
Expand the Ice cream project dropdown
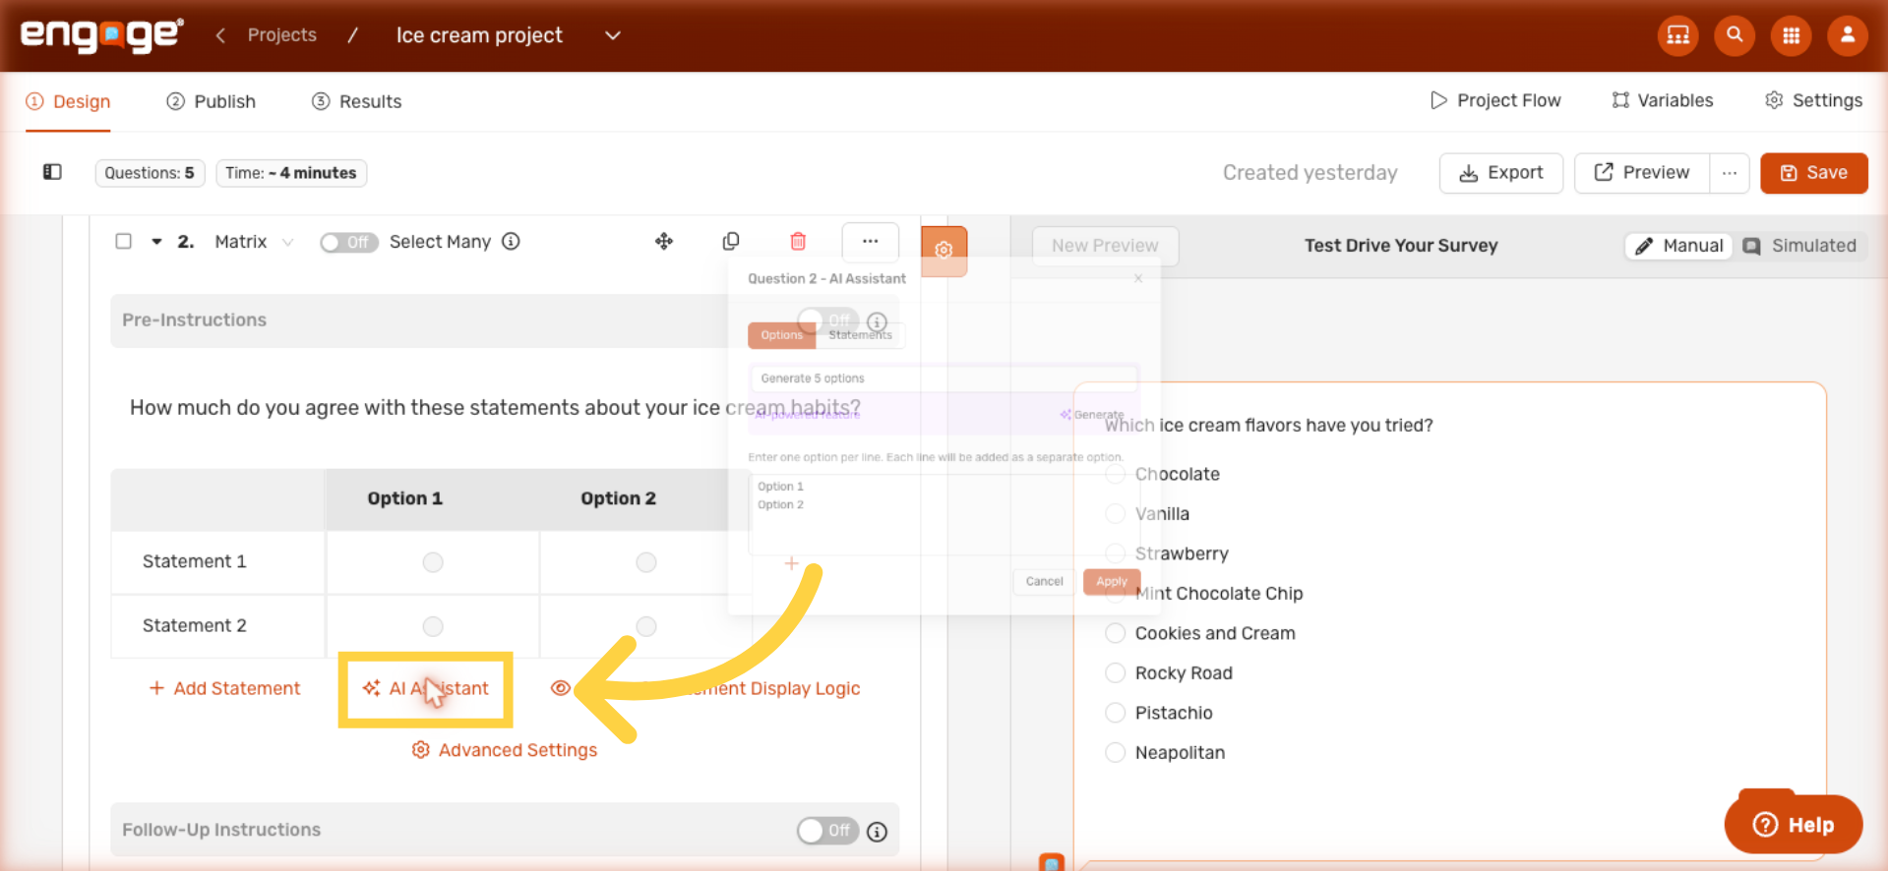coord(612,35)
